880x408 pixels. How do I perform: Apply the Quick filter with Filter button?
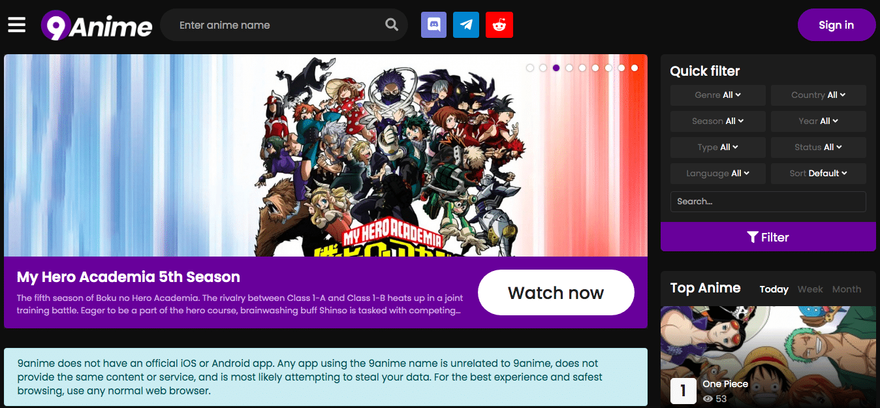[768, 237]
